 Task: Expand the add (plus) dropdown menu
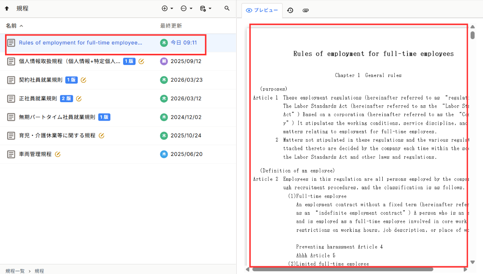[167, 9]
